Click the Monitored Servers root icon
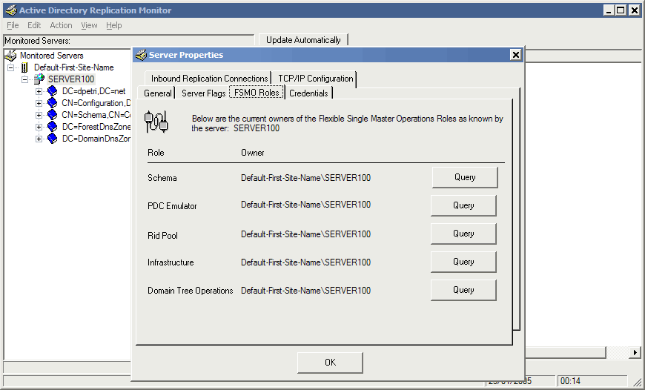 pyautogui.click(x=11, y=55)
